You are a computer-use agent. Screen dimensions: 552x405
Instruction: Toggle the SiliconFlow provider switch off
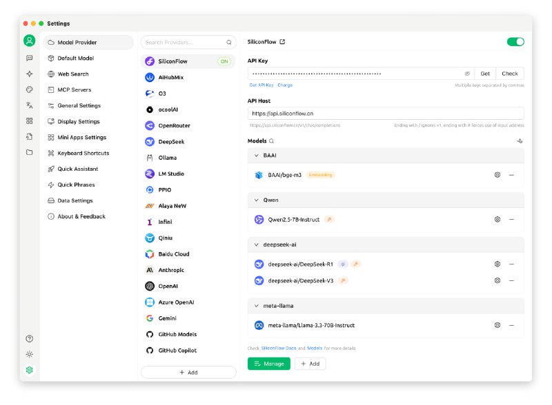click(515, 42)
